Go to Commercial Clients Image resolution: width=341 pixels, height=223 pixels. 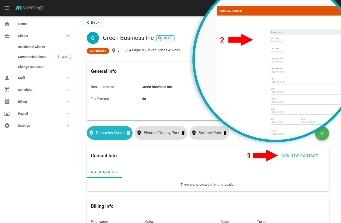coord(32,57)
